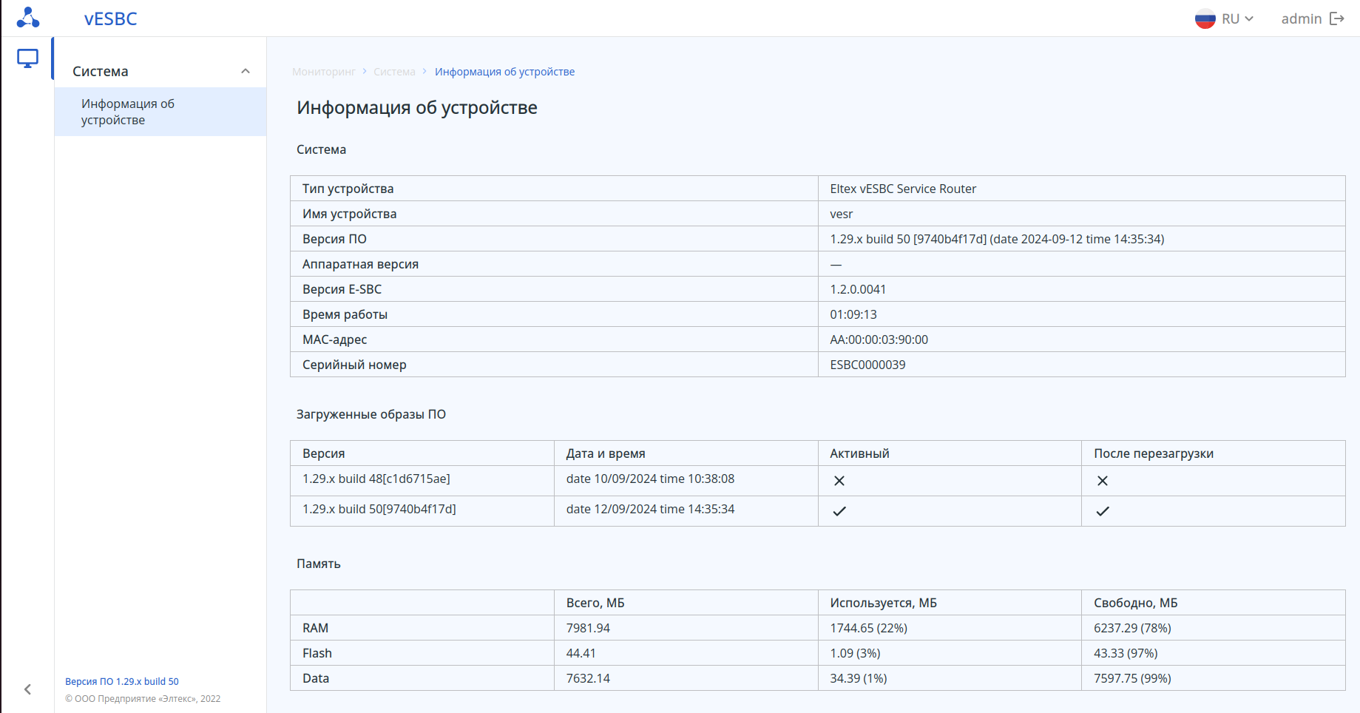Open the RU language dropdown
This screenshot has width=1360, height=713.
point(1238,19)
